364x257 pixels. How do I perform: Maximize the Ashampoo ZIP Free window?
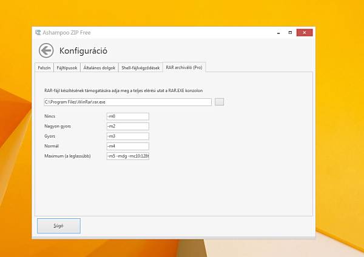click(290, 33)
